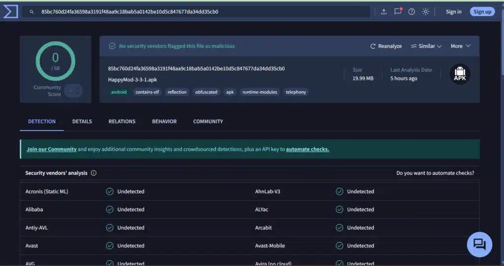Click the contains-elf tag
Viewport: 504px width, 266px height.
click(147, 92)
